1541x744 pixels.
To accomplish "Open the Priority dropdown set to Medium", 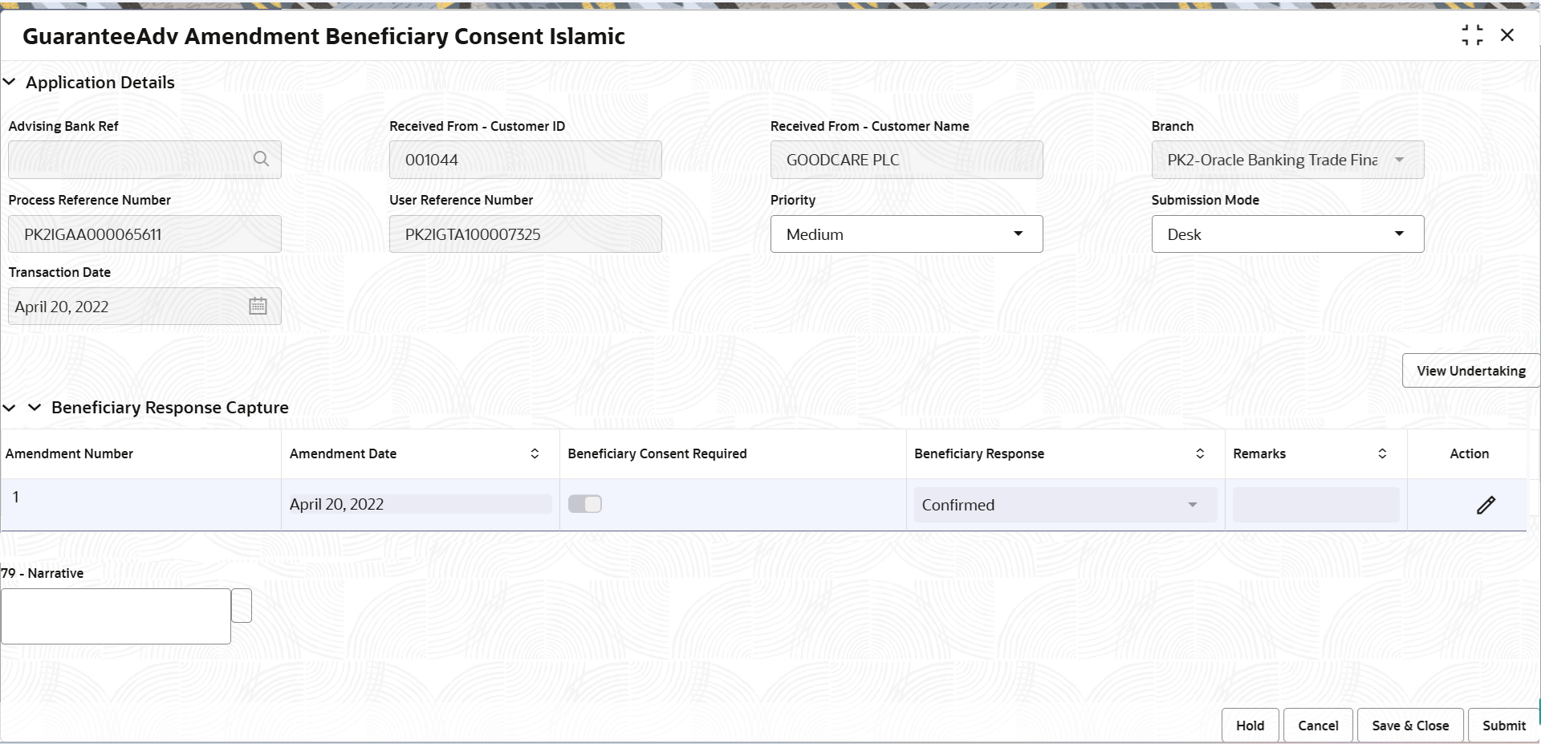I will [x=906, y=234].
